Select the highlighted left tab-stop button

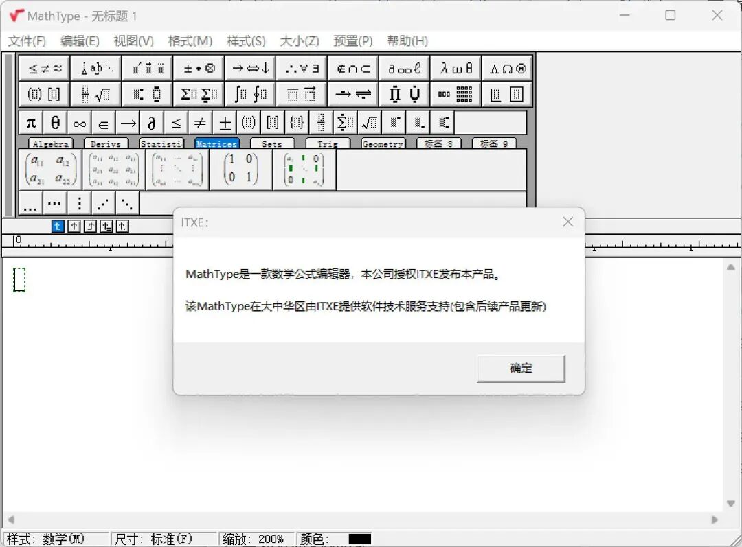click(x=58, y=226)
